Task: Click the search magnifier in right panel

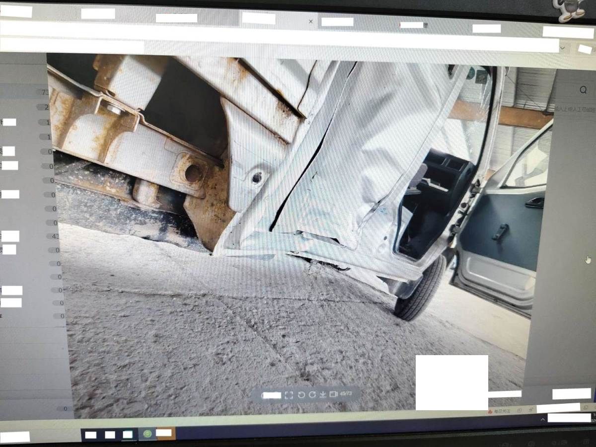Action: 583,90
